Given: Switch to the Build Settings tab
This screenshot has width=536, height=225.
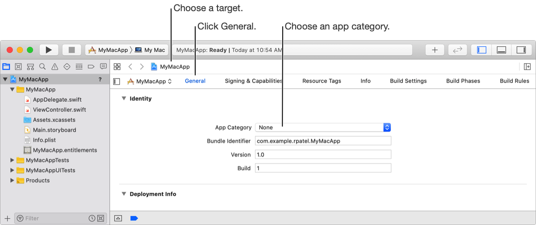Looking at the screenshot, I should pyautogui.click(x=408, y=81).
